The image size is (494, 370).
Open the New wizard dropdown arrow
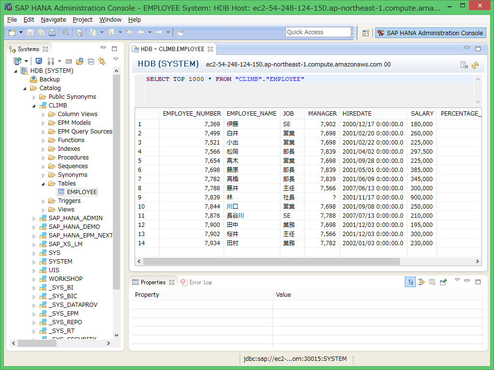pyautogui.click(x=21, y=32)
